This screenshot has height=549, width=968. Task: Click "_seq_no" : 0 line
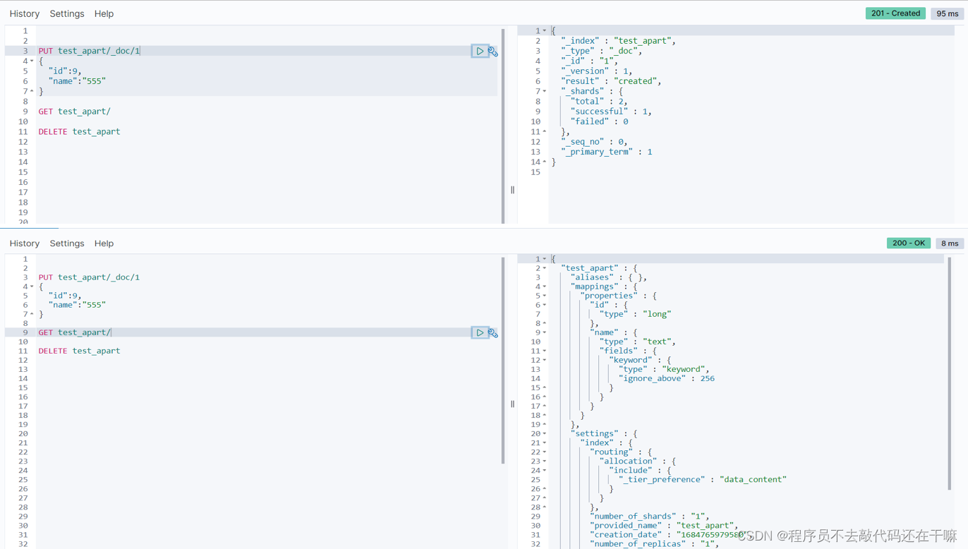click(x=593, y=142)
